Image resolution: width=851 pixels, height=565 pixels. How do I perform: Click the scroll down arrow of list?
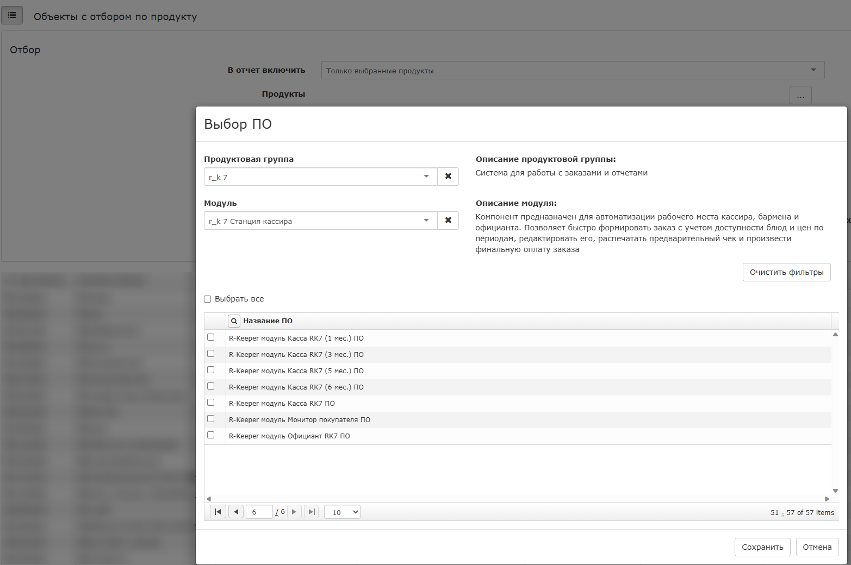(835, 491)
